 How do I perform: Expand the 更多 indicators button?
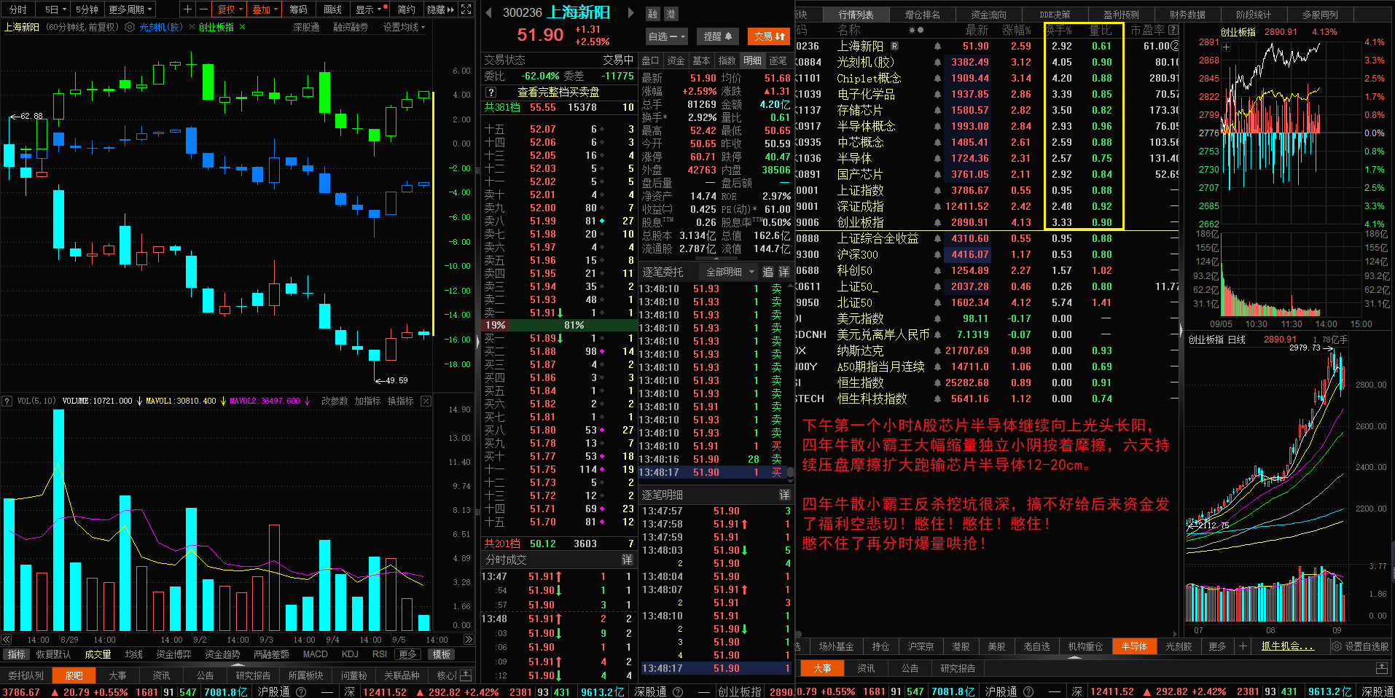pos(408,654)
